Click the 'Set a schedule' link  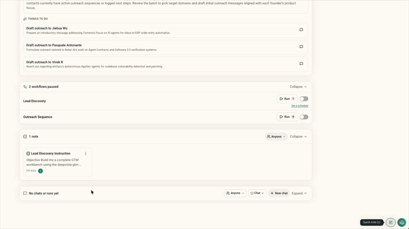coord(300,106)
